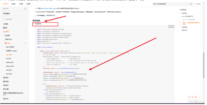This screenshot has width=207, height=105.
Task: Select 短信服务 product title in sidebar
Action: click(x=7, y=14)
